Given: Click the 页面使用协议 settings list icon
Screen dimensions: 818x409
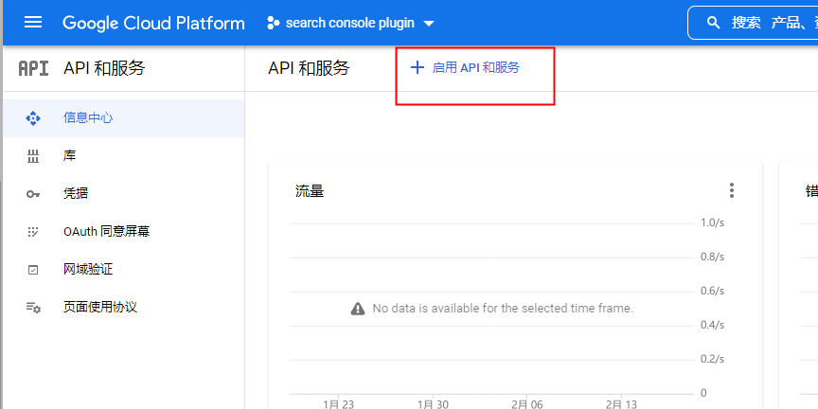Looking at the screenshot, I should (x=33, y=308).
